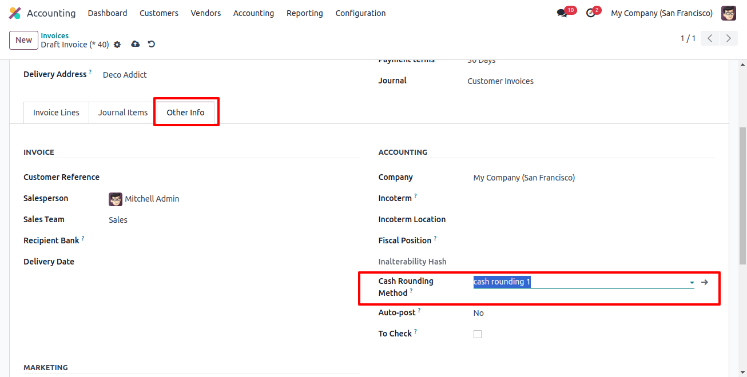The image size is (747, 377).
Task: Click the Delivery Date field
Action: (234, 262)
